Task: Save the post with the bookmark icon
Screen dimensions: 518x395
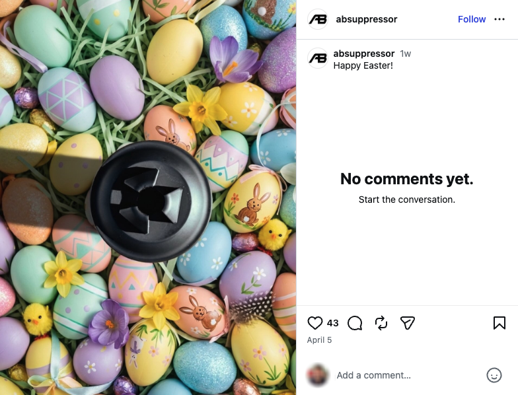Action: pyautogui.click(x=499, y=322)
